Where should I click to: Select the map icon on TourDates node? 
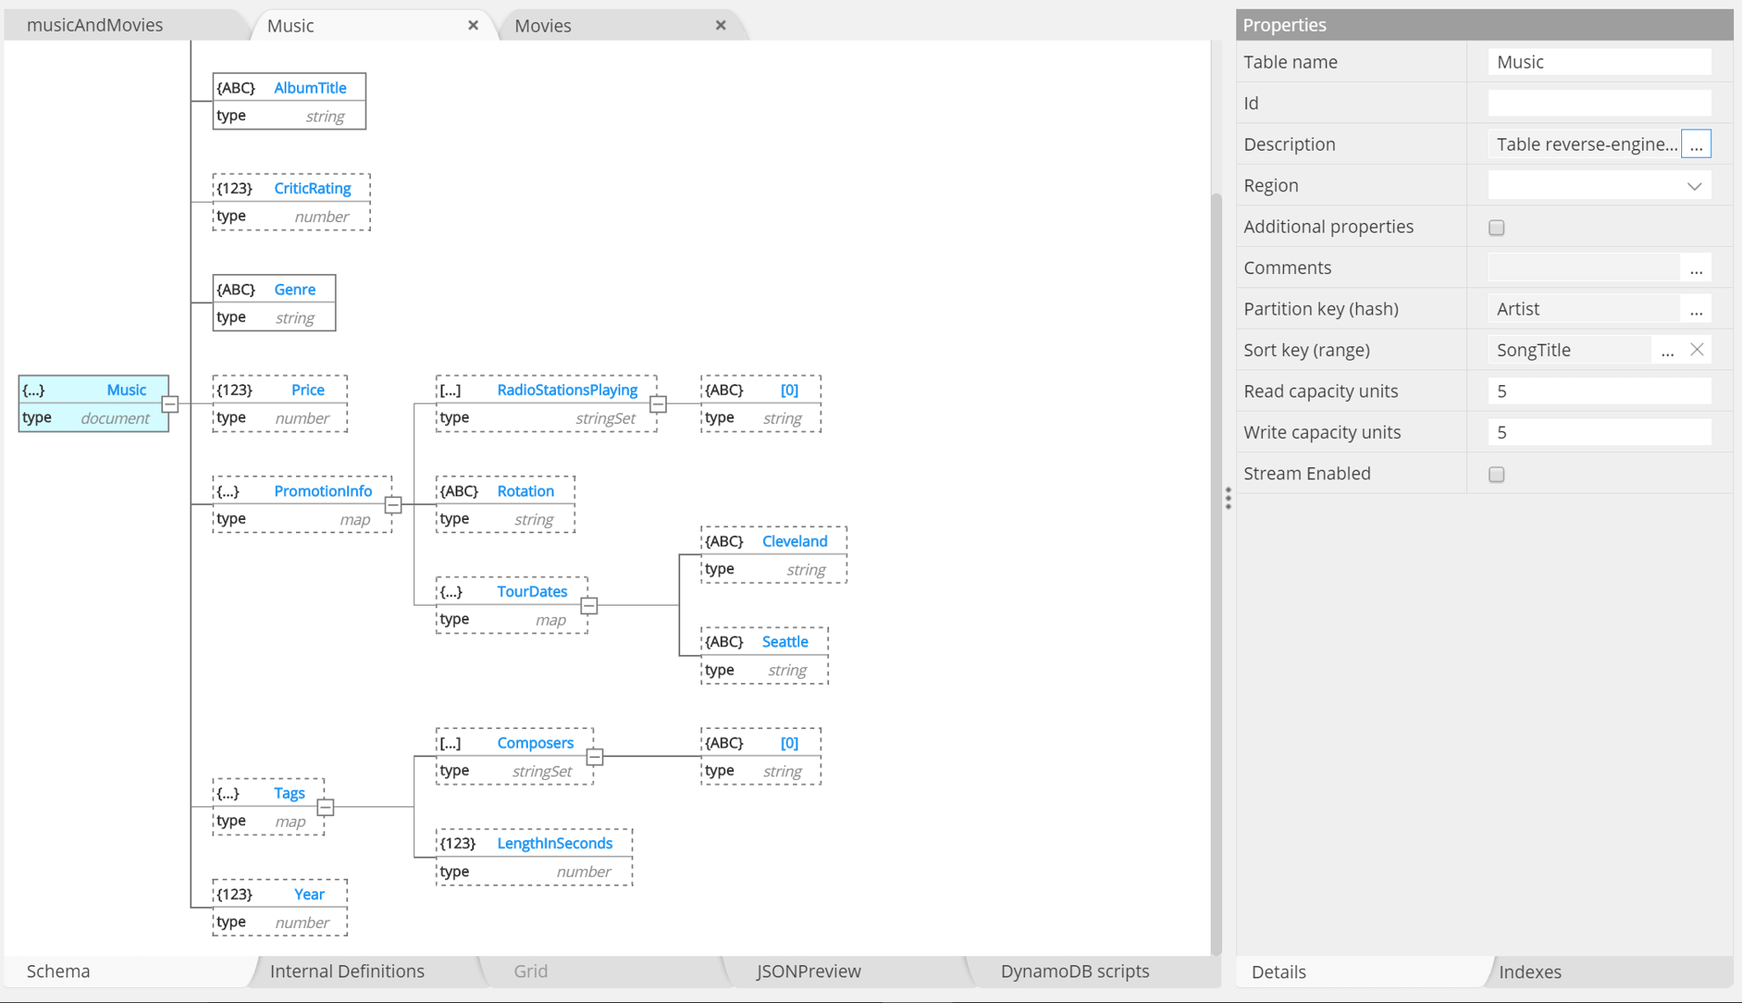450,591
